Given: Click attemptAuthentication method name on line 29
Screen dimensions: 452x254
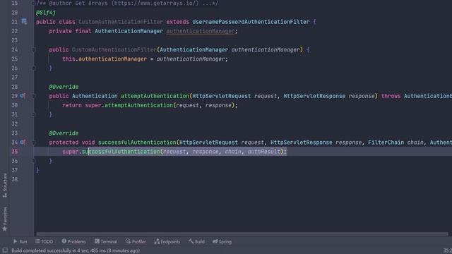Looking at the screenshot, I should (x=155, y=96).
